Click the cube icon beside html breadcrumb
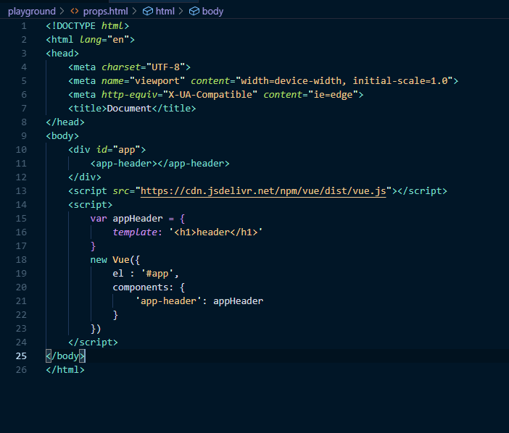The width and height of the screenshot is (509, 433). [x=148, y=12]
